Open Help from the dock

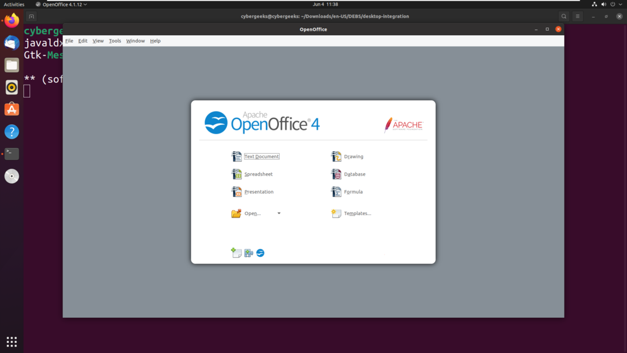point(11,132)
